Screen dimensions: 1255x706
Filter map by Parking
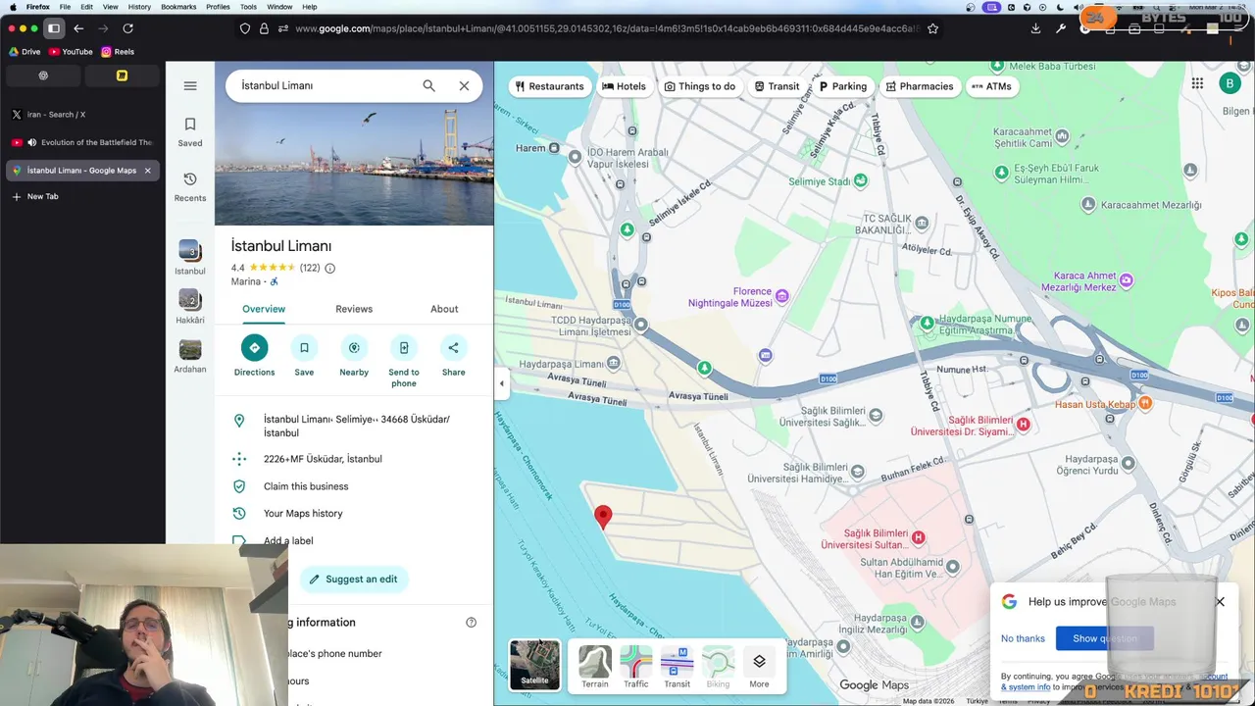(842, 86)
